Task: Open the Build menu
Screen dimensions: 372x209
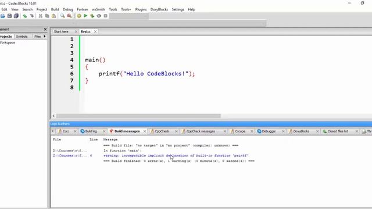Action: point(55,9)
